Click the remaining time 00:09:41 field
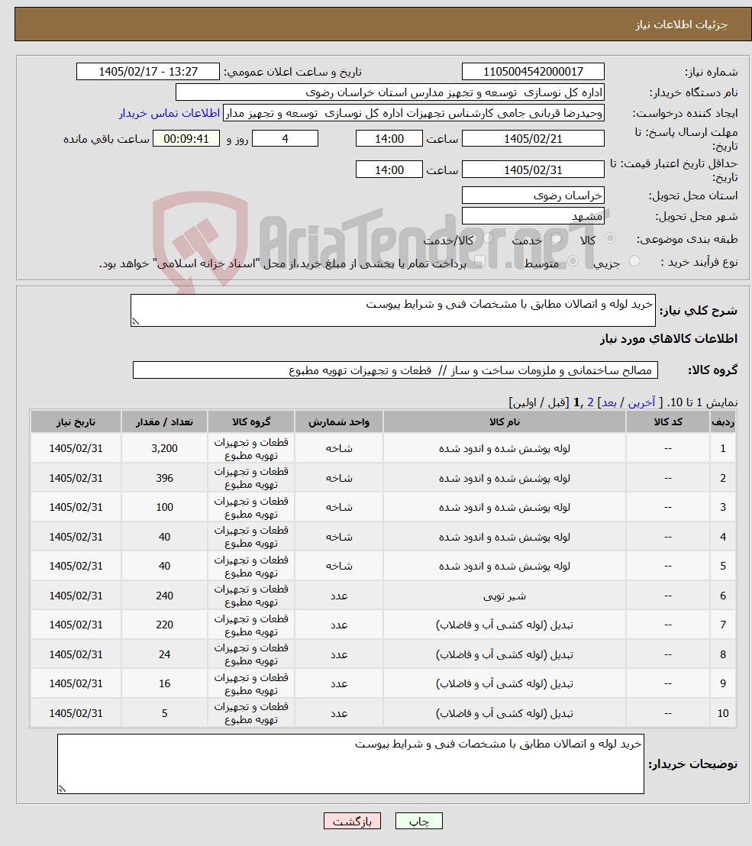The image size is (752, 846). pos(186,139)
